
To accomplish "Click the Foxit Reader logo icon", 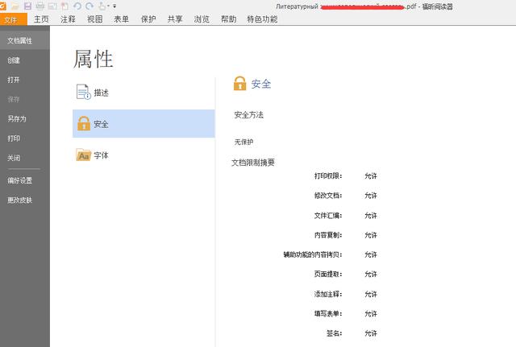I will [x=2, y=6].
